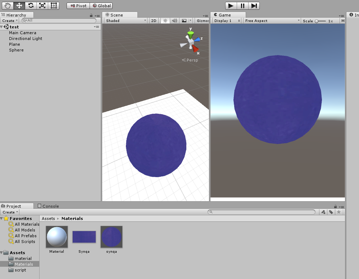The image size is (359, 279).
Task: Select the Rotate tool
Action: 31,6
